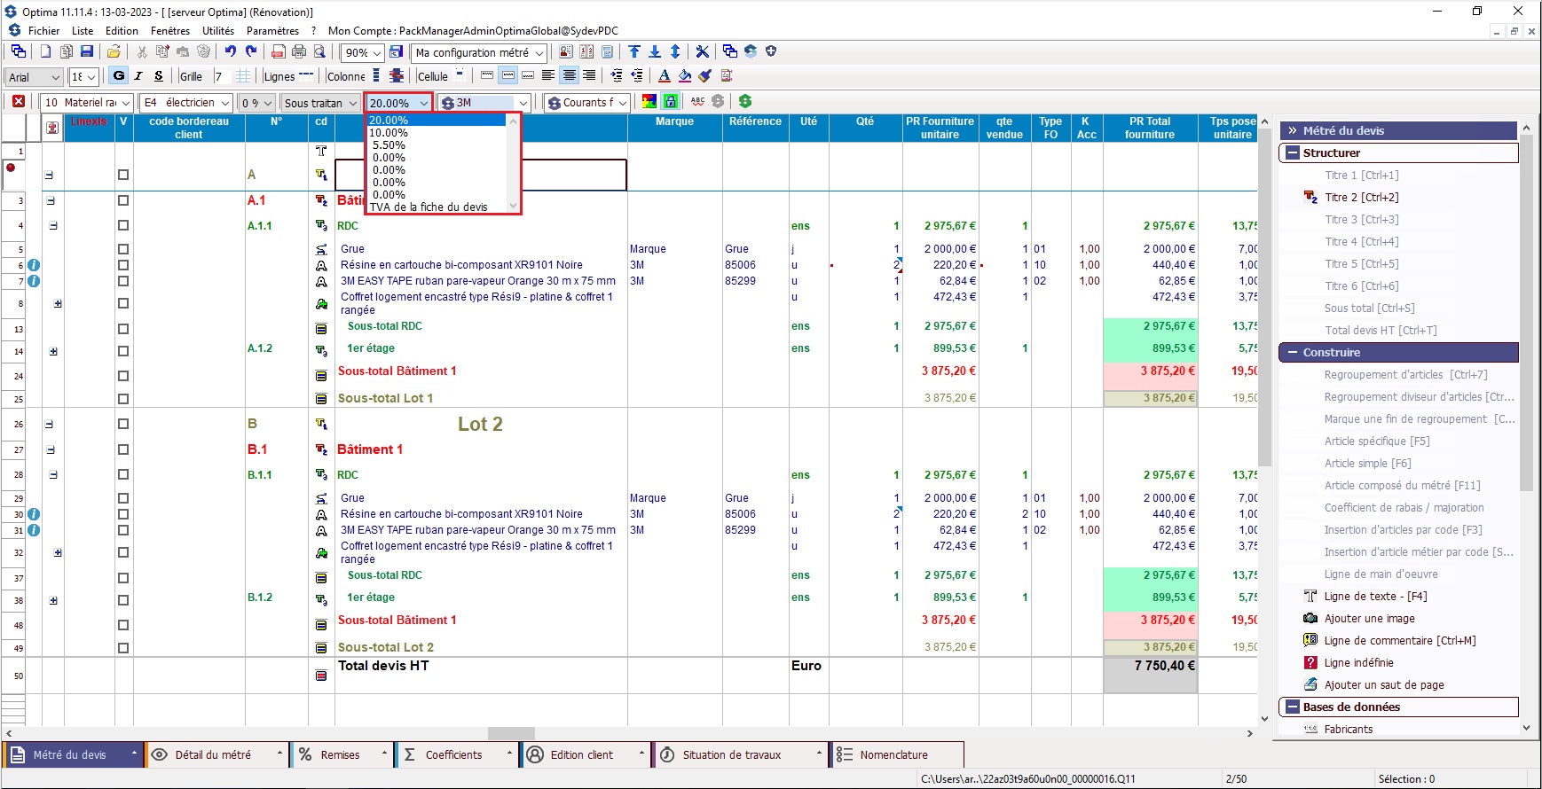Toggle bold G formatting

[x=119, y=76]
